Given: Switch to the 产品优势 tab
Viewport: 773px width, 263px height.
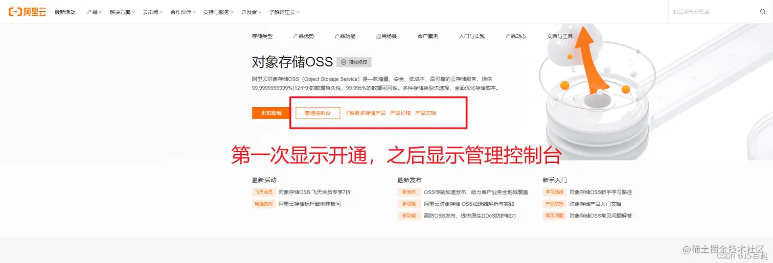Looking at the screenshot, I should click(x=304, y=36).
